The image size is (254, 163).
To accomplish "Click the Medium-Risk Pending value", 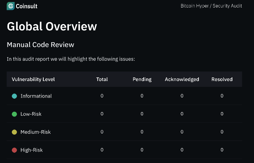I will [x=142, y=132].
